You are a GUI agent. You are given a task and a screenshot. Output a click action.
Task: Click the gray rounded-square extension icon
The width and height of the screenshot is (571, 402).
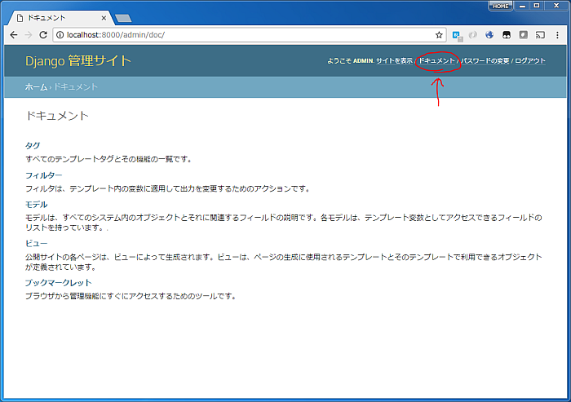524,35
